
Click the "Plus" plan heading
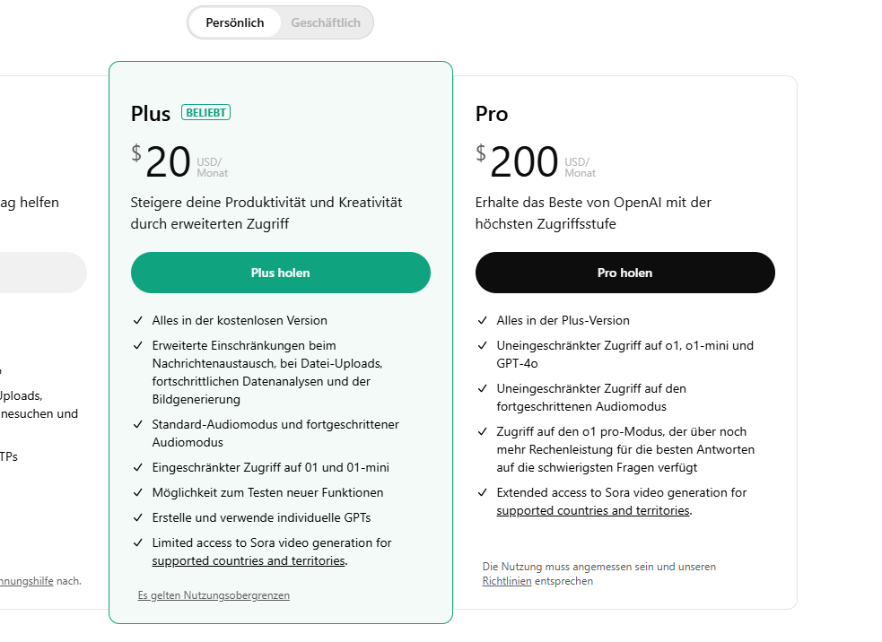coord(151,114)
